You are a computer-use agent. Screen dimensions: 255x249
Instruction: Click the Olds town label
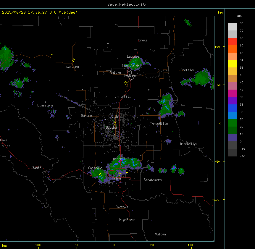click(115, 117)
